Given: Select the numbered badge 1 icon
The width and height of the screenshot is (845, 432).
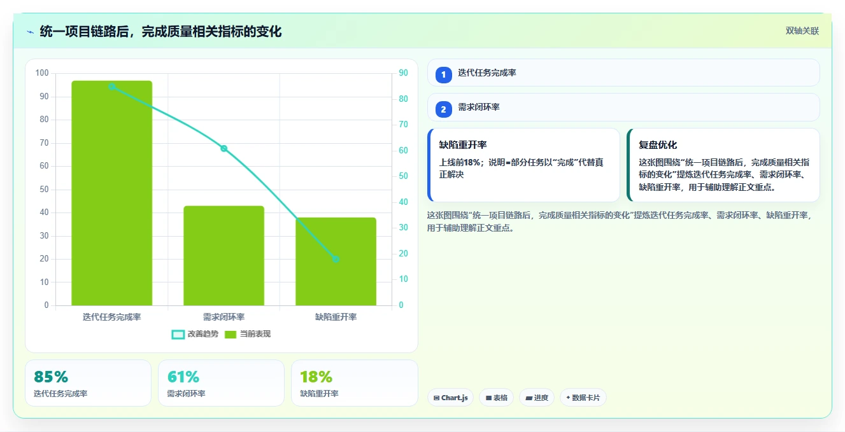Looking at the screenshot, I should 444,75.
